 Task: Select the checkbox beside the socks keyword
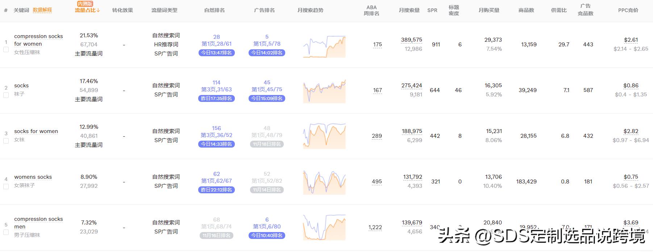(x=6, y=95)
